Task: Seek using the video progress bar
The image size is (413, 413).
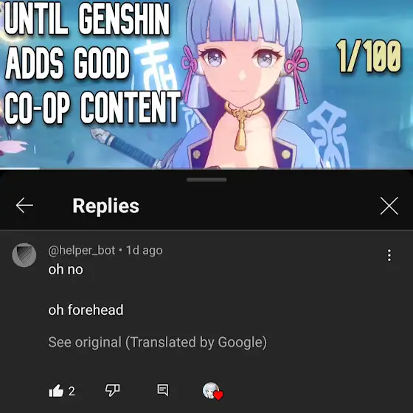Action: [206, 168]
